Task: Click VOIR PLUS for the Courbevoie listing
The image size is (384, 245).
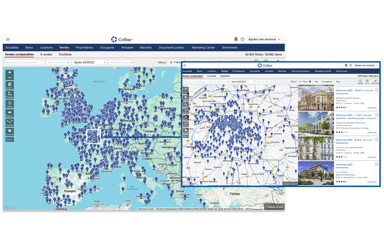Action: click(372, 133)
